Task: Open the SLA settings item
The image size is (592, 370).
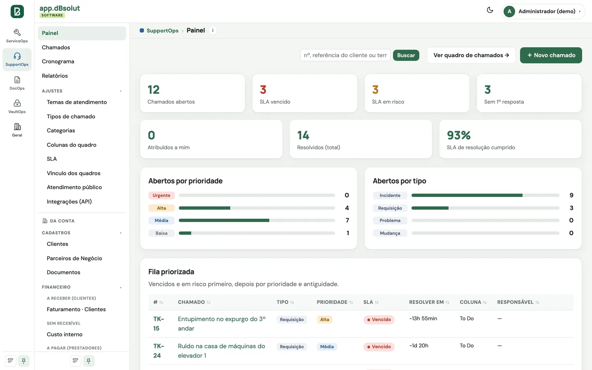Action: (84, 159)
